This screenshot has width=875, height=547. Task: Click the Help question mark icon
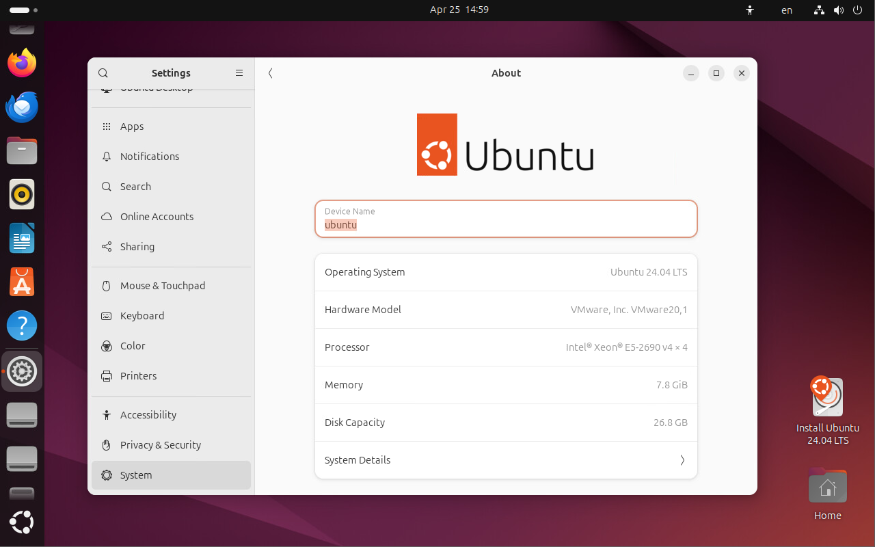click(x=22, y=325)
